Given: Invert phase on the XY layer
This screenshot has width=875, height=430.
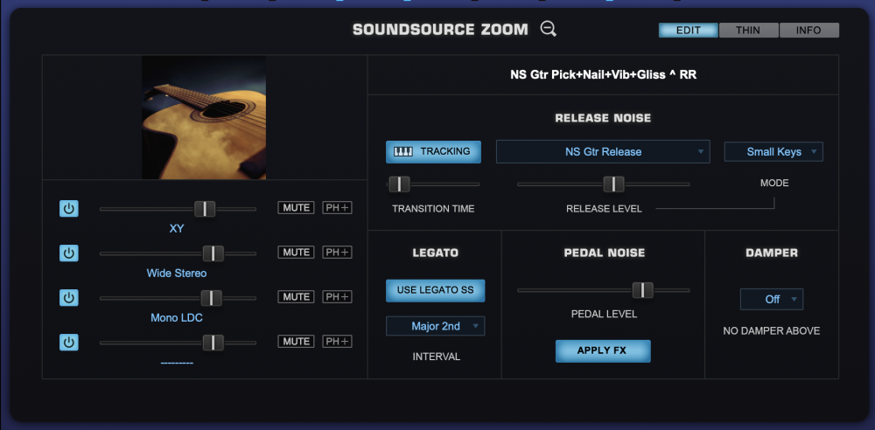Looking at the screenshot, I should point(337,208).
